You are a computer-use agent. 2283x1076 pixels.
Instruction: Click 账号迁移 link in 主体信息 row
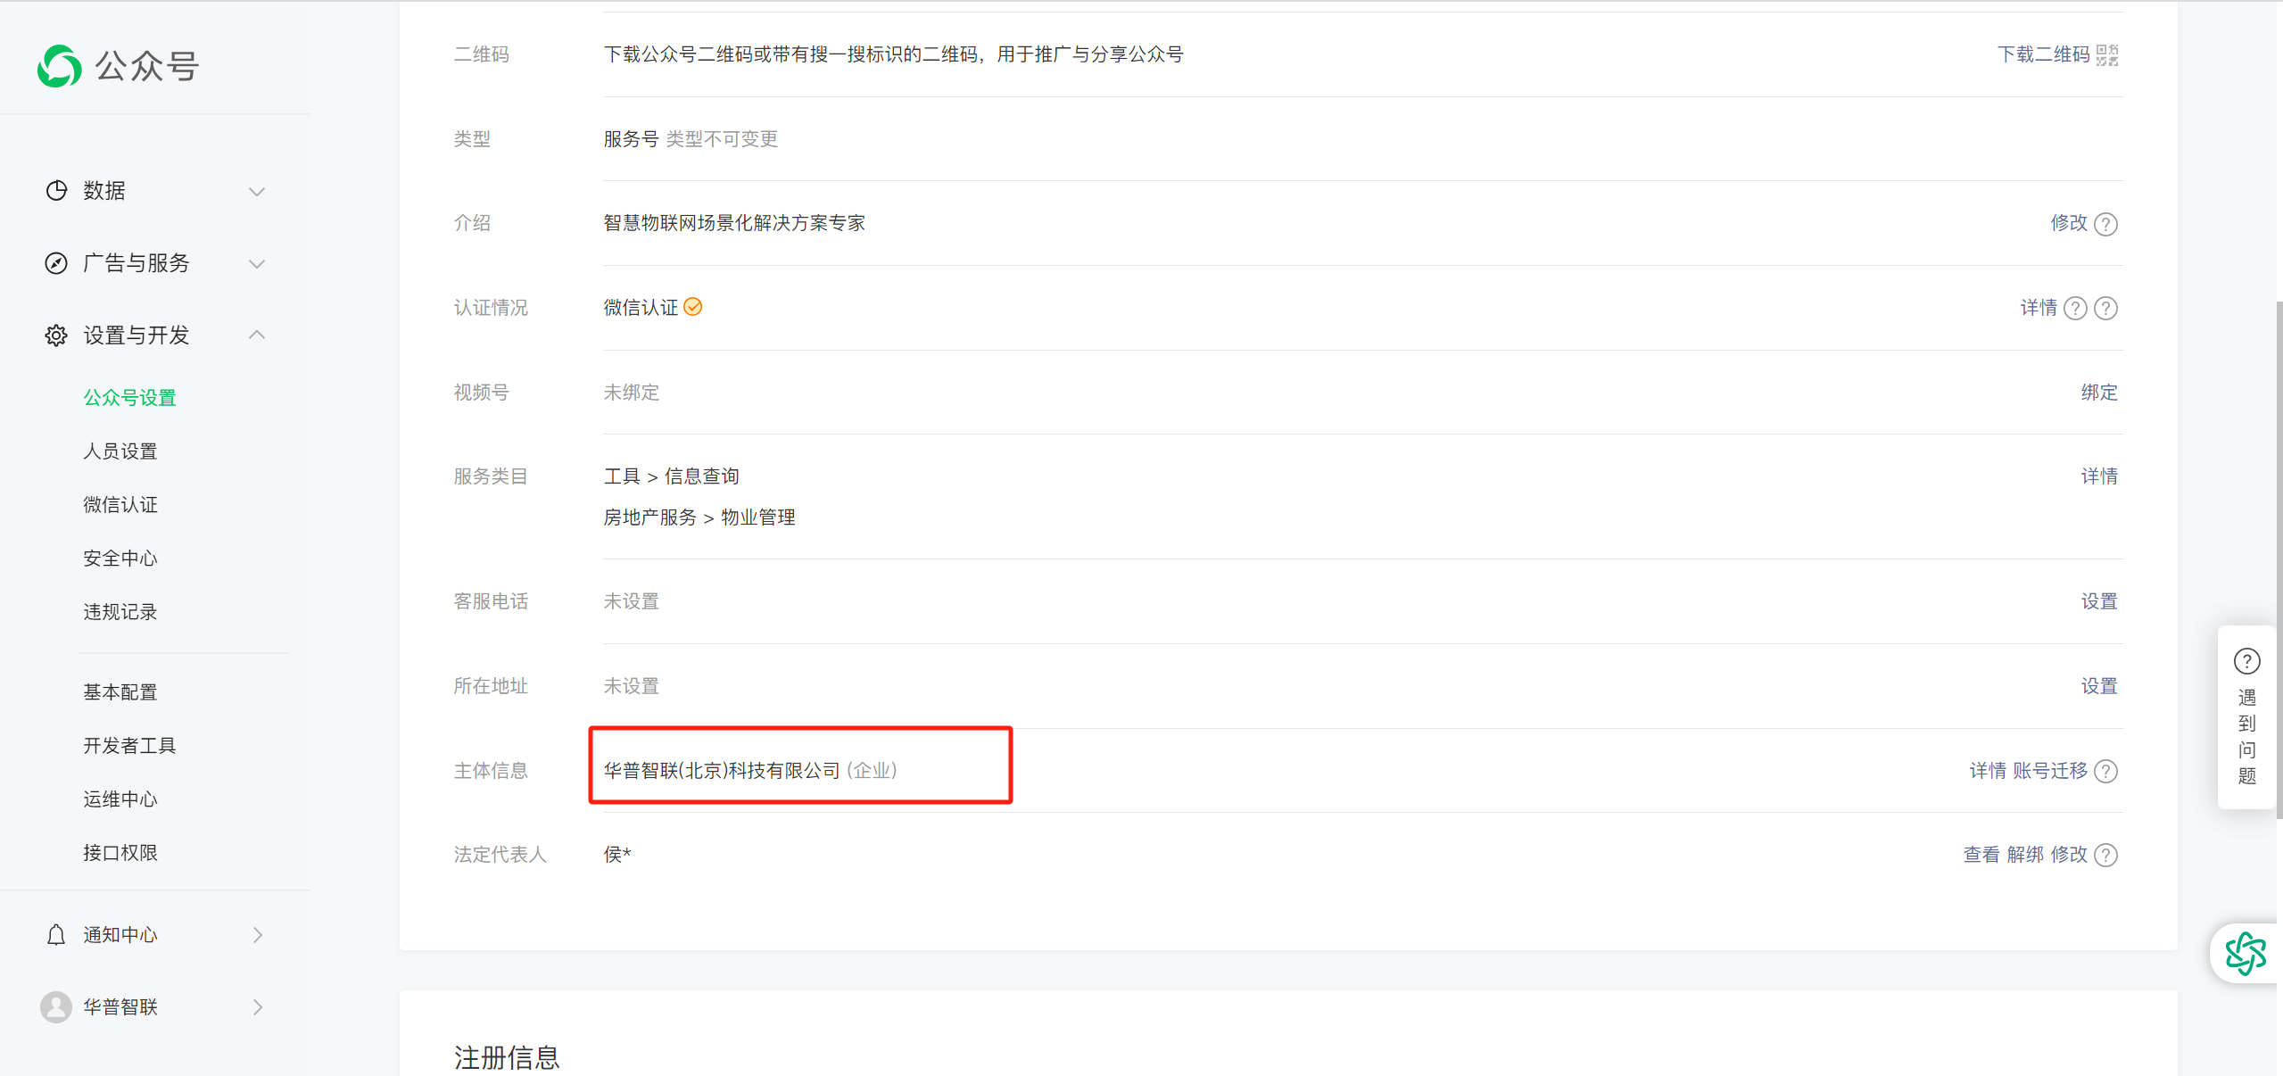(x=2049, y=771)
